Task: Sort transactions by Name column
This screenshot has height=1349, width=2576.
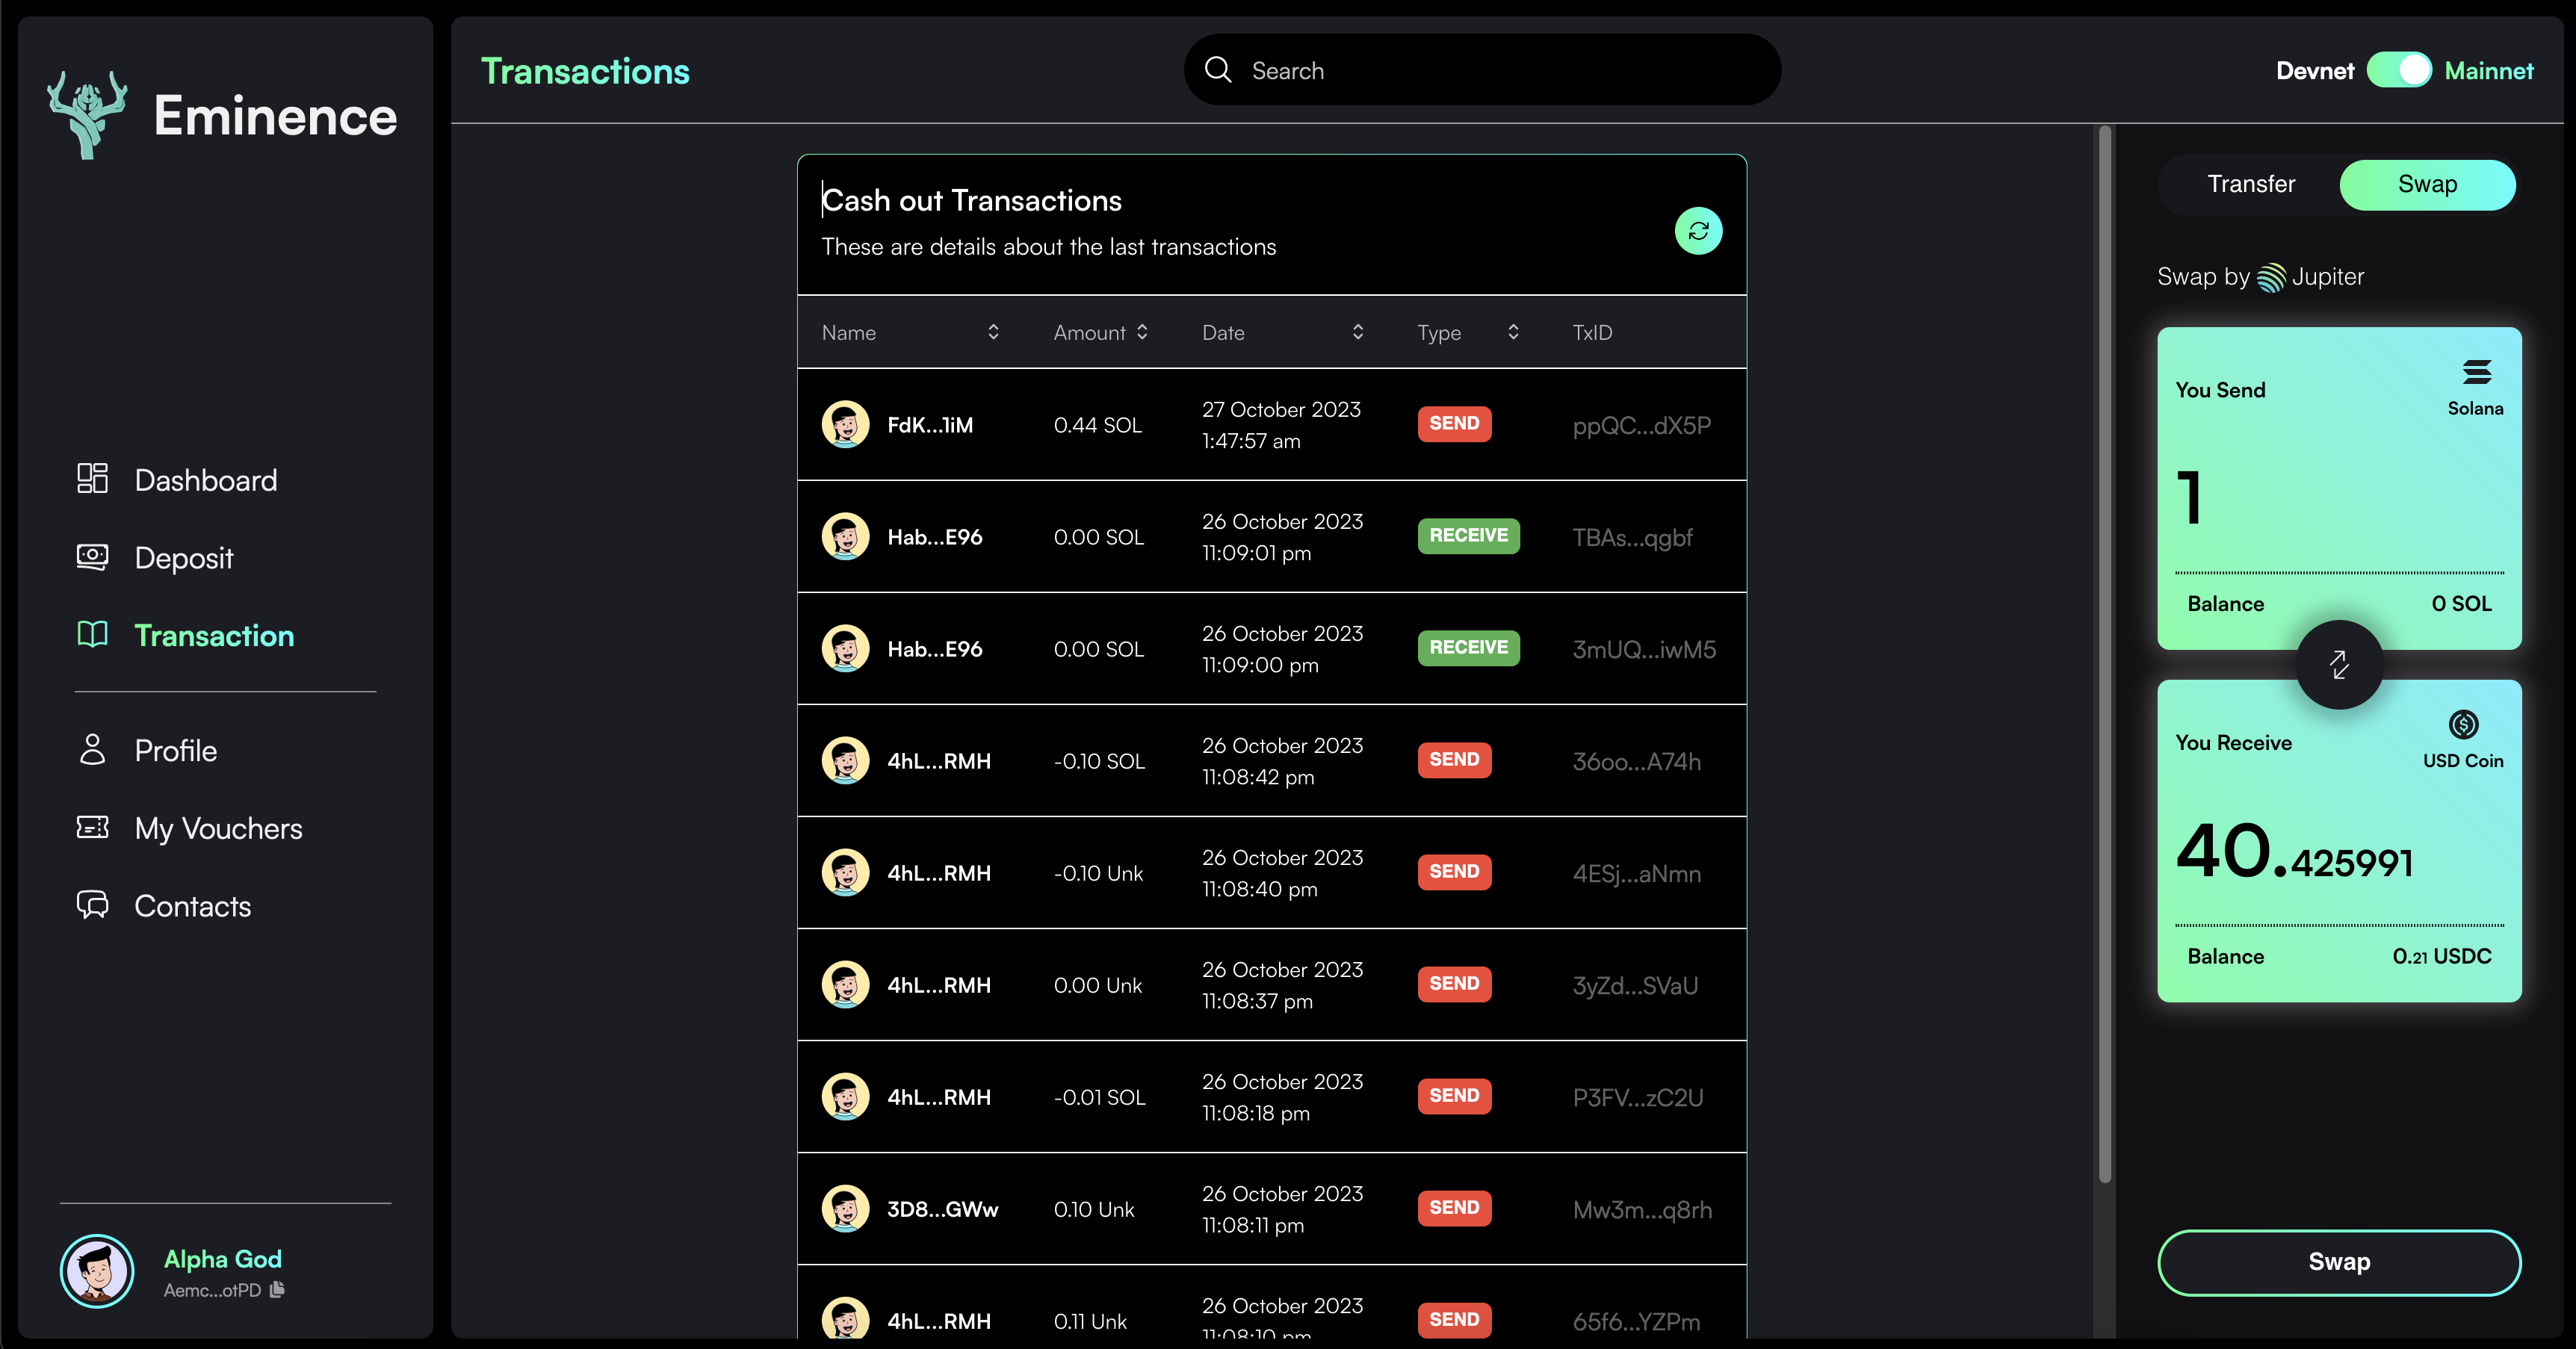Action: click(992, 332)
